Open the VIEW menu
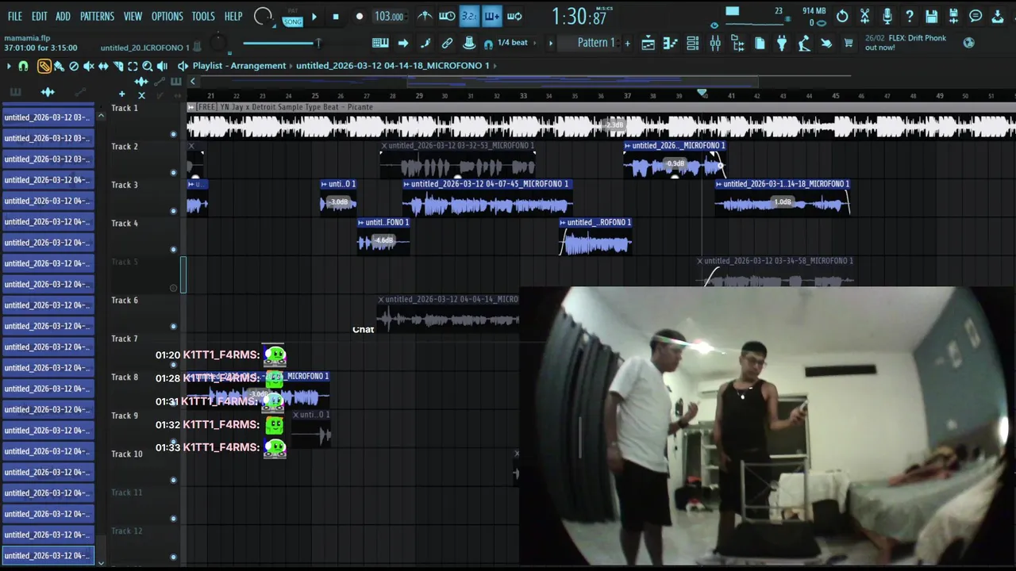The height and width of the screenshot is (571, 1016). click(x=133, y=16)
